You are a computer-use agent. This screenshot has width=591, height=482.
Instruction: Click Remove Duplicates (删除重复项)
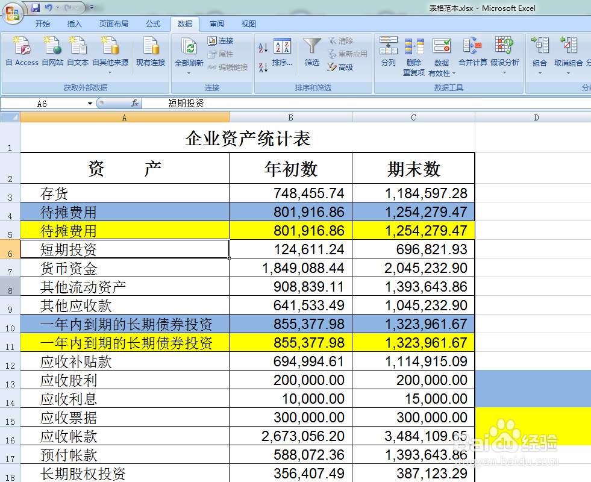[x=414, y=57]
